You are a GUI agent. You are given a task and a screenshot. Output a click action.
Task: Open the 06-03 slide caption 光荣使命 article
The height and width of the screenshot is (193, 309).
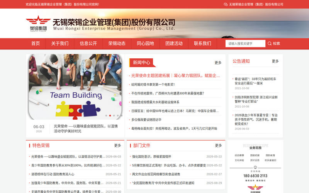point(86,129)
